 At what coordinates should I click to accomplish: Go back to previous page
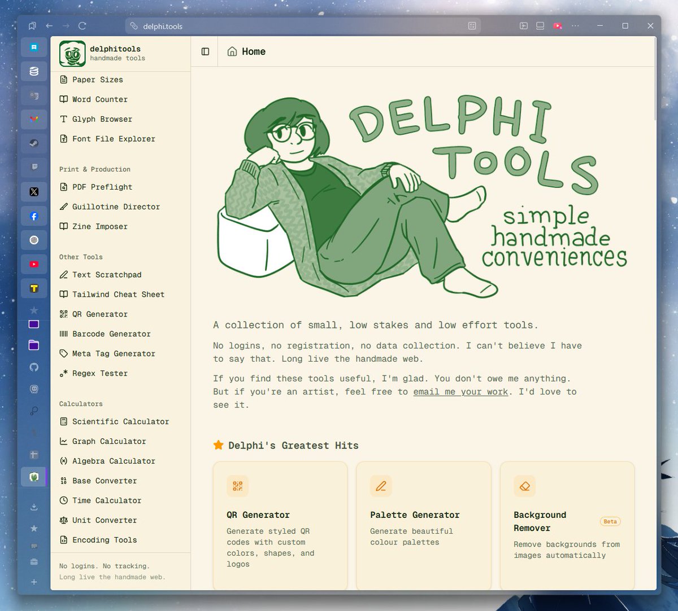pyautogui.click(x=49, y=26)
